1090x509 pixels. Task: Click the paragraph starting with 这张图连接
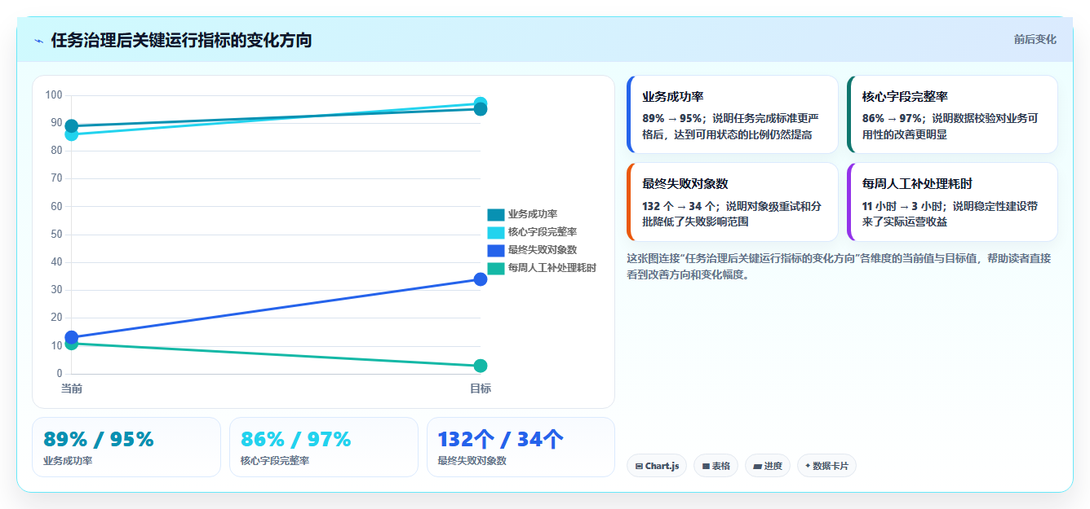tap(839, 266)
